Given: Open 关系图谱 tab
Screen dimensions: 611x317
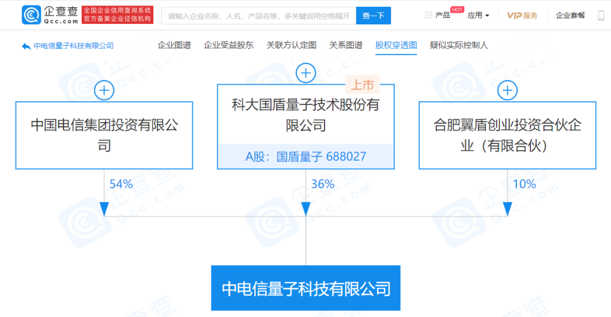Looking at the screenshot, I should click(346, 45).
